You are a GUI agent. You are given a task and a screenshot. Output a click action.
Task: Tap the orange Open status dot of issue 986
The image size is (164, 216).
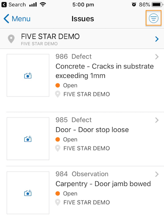[x=58, y=85]
